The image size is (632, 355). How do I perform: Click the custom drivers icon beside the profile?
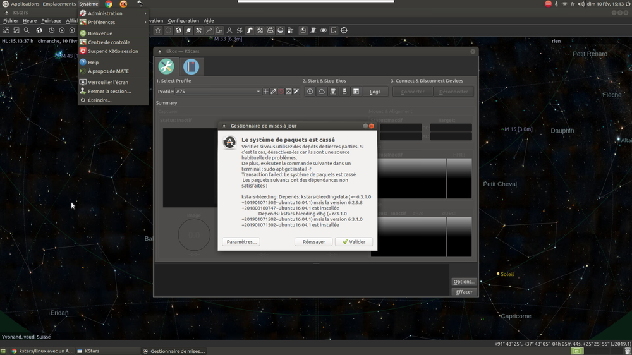289,92
